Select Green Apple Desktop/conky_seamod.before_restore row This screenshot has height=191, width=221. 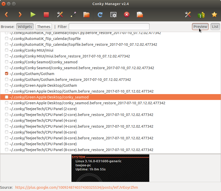(x=87, y=103)
